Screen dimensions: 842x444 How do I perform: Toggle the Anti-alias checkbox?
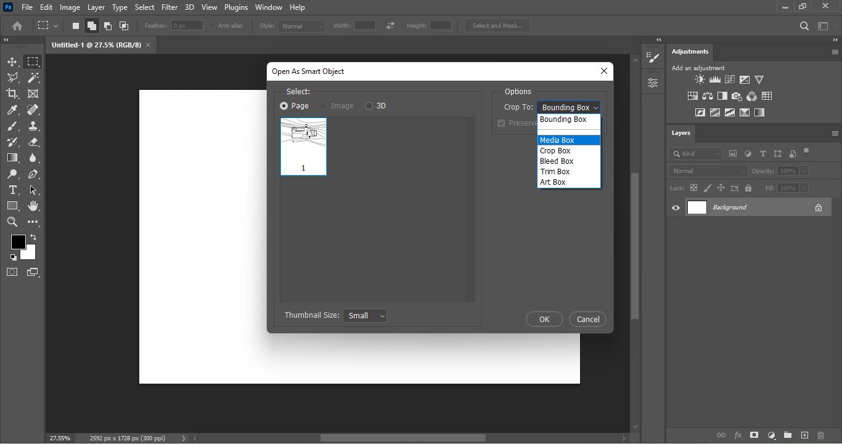(x=212, y=26)
